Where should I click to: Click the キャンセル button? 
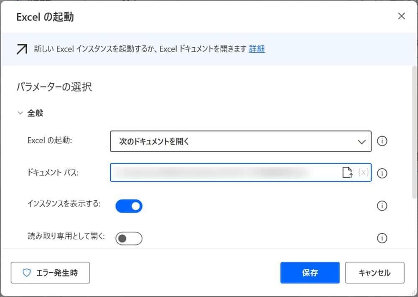point(375,273)
